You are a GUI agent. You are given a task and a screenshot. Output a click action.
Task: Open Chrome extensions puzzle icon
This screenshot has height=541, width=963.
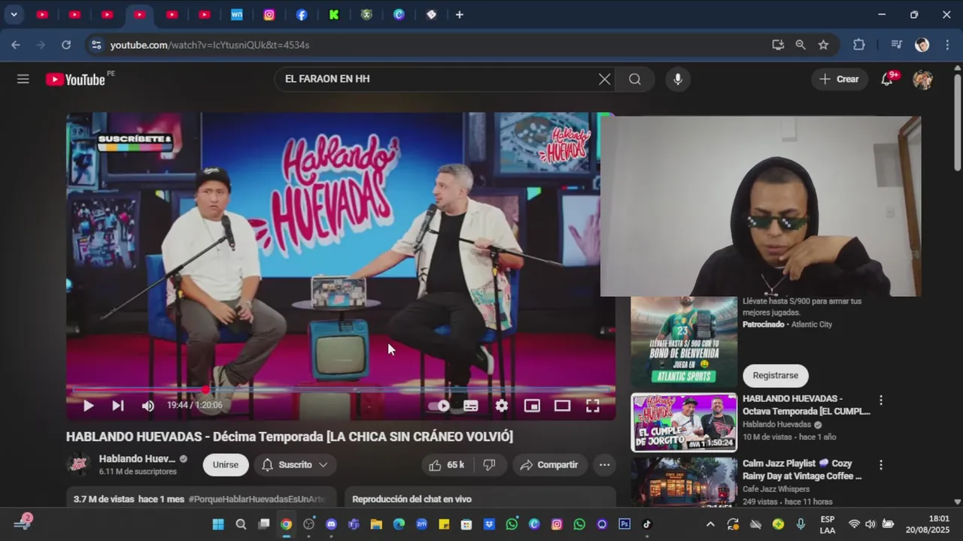coord(859,45)
